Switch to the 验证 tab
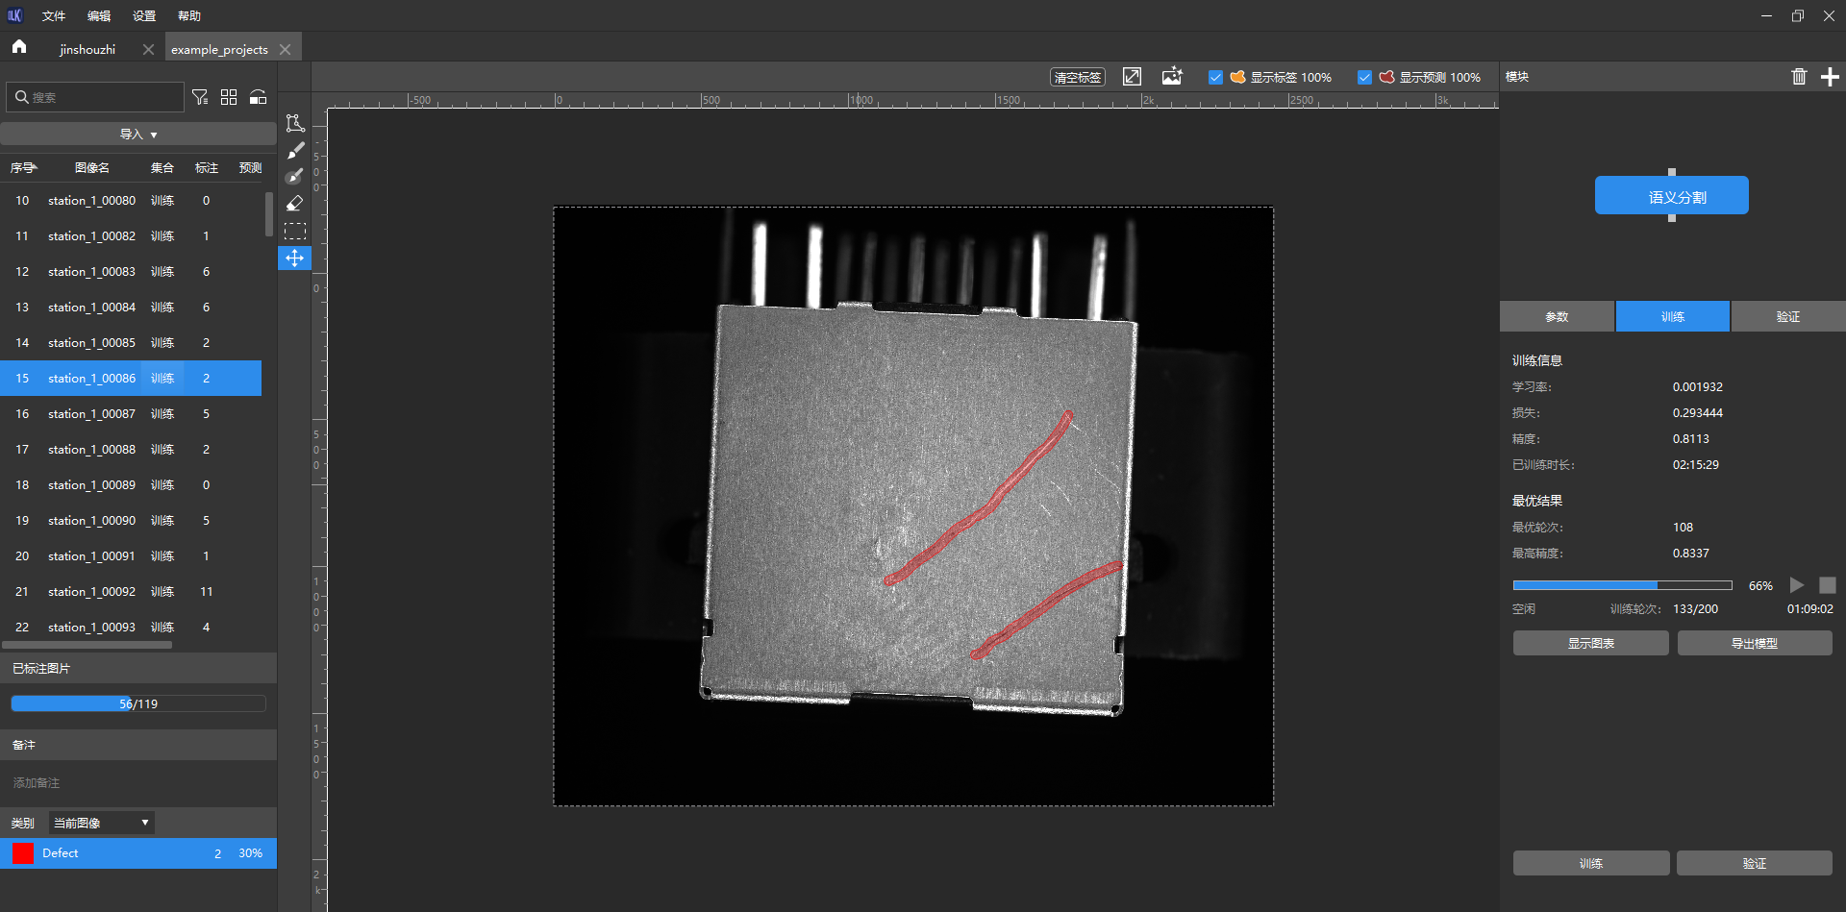Image resolution: width=1846 pixels, height=912 pixels. 1787,316
